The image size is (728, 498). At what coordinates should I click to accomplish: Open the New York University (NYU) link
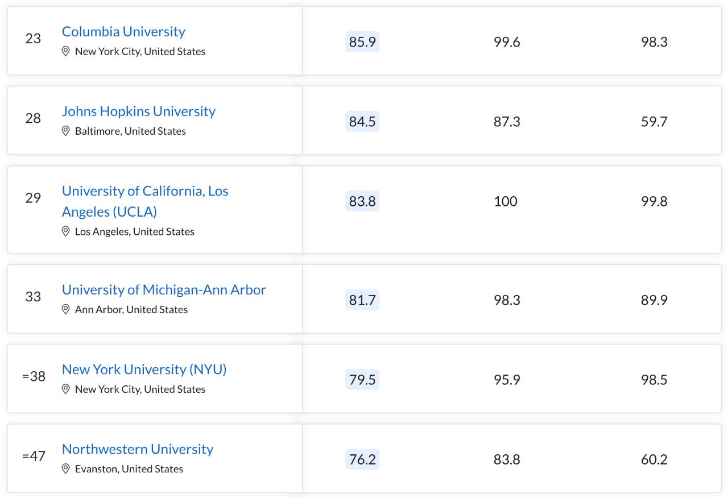point(144,370)
